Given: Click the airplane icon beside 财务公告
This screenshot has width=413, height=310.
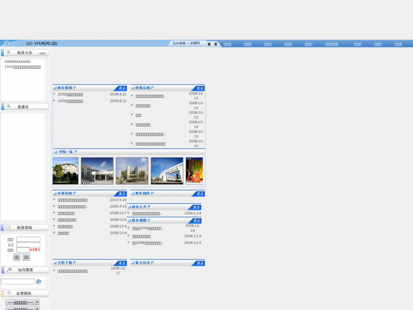Looking at the screenshot, I should [9, 52].
